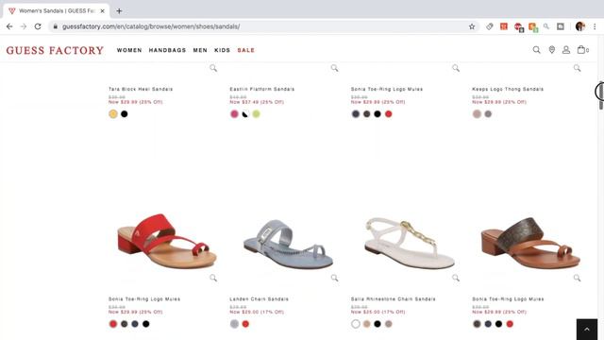Select green swatch for Eastlin Platform Sandals
The width and height of the screenshot is (604, 340).
coord(256,114)
